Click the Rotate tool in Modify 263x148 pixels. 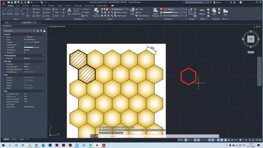click(46, 9)
